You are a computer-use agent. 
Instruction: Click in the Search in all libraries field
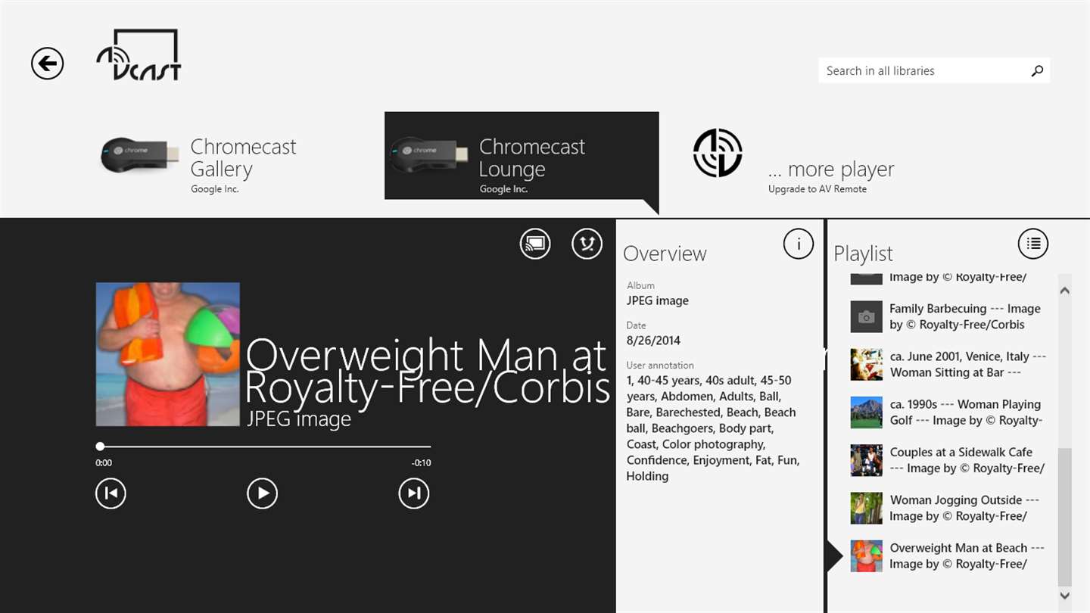[934, 70]
